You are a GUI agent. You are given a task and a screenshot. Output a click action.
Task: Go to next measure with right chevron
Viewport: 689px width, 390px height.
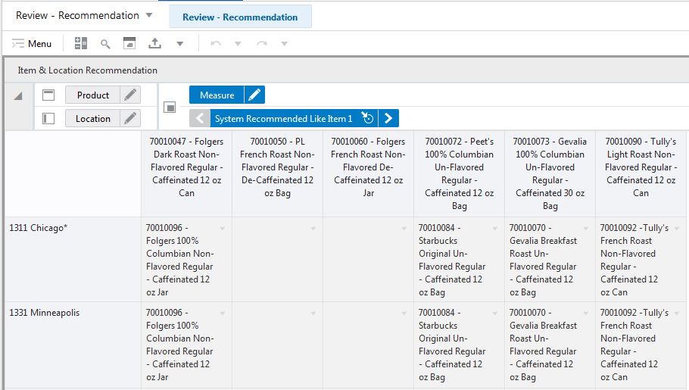coord(388,118)
